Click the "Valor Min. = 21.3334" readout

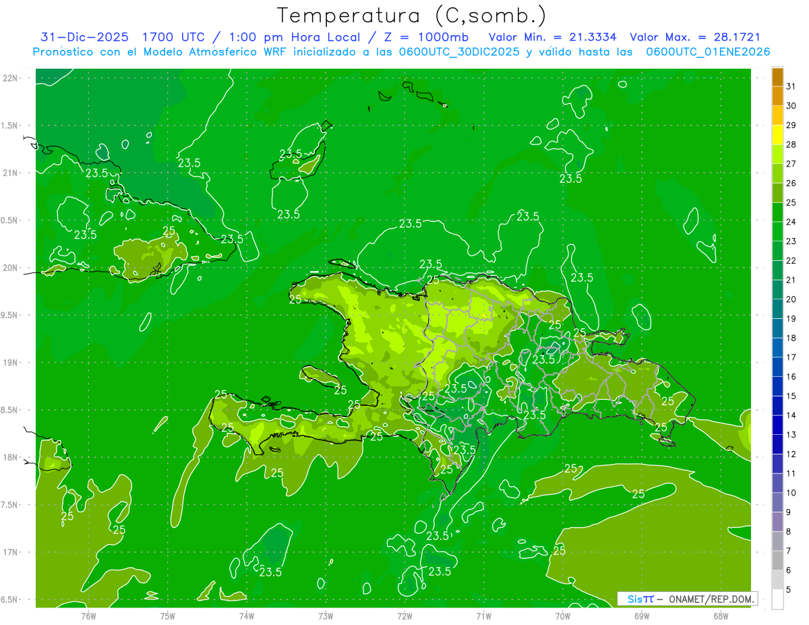point(552,37)
